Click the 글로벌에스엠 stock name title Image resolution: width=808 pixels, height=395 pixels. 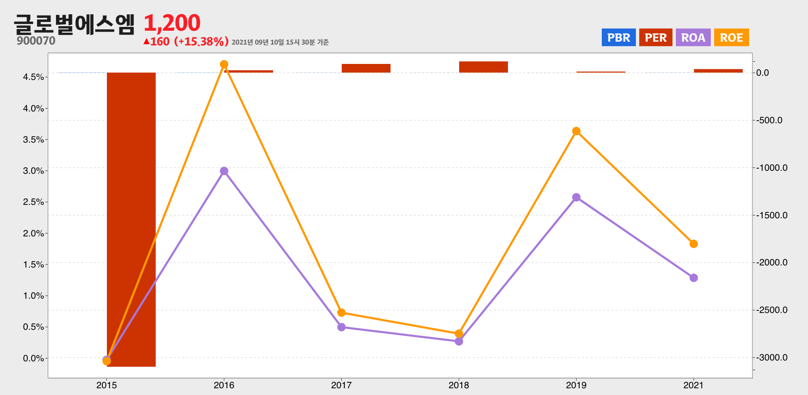[x=74, y=24]
